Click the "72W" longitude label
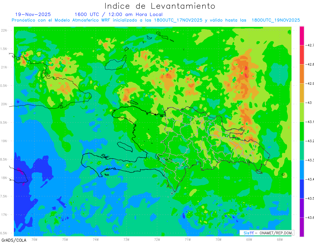314x243 pixels. 157,240
